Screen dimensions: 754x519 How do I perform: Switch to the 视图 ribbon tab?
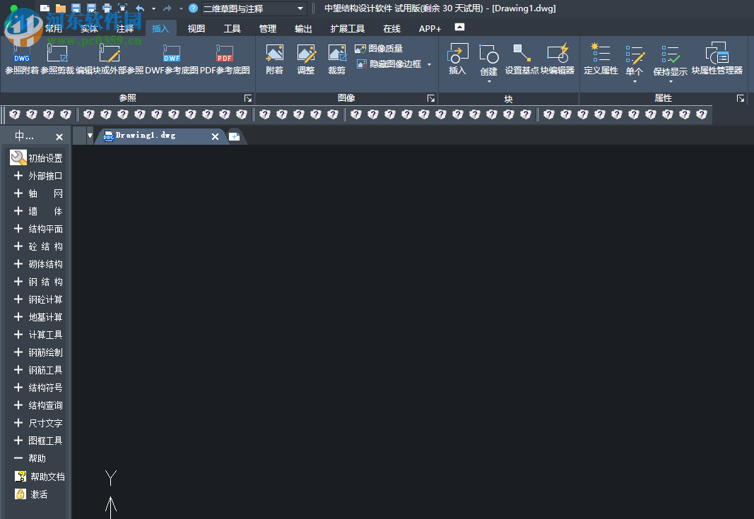click(196, 29)
